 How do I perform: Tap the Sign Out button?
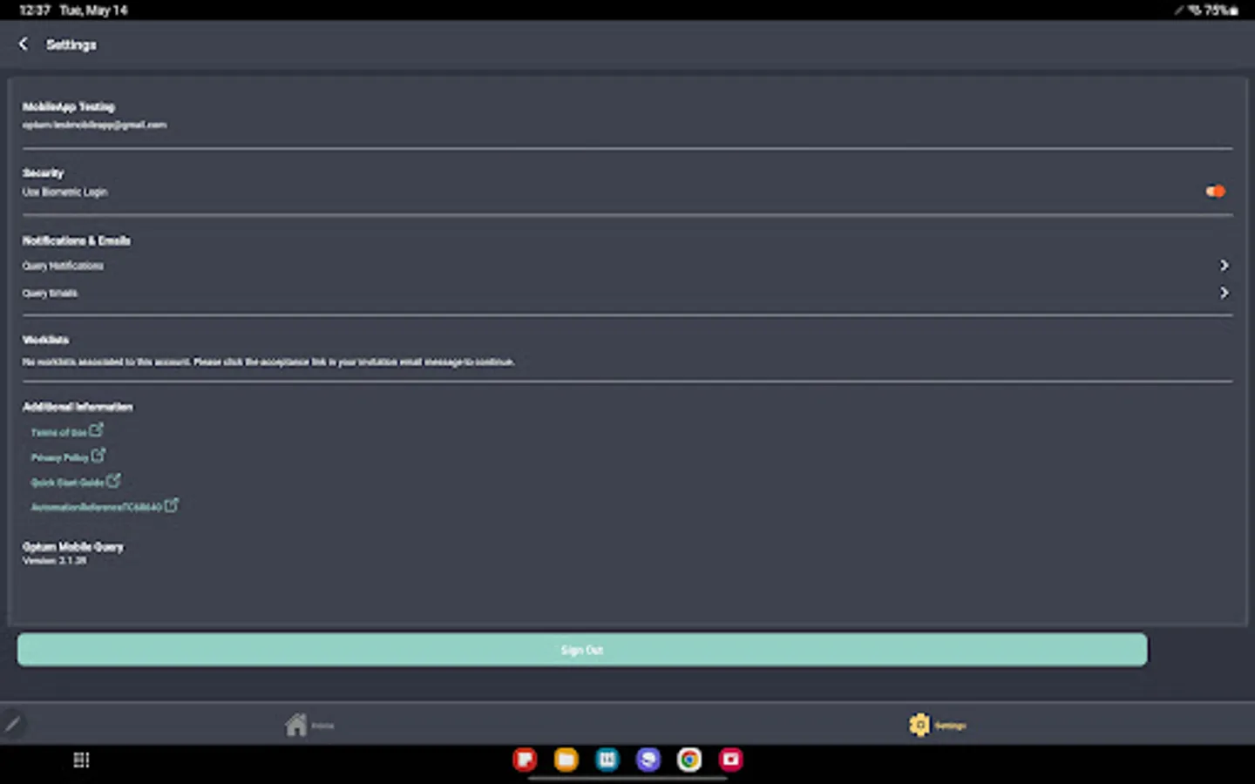[x=582, y=650]
